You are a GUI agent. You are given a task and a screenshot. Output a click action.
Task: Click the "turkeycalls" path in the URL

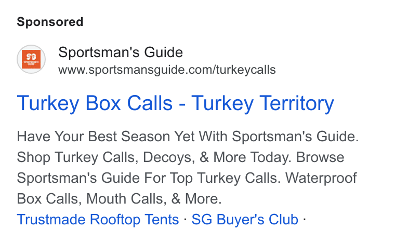click(x=246, y=70)
